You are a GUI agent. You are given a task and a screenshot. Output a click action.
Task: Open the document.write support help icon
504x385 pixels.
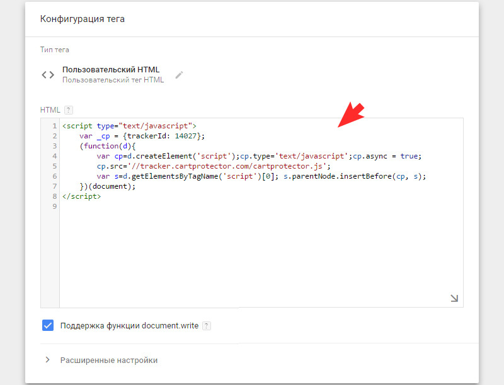(207, 326)
